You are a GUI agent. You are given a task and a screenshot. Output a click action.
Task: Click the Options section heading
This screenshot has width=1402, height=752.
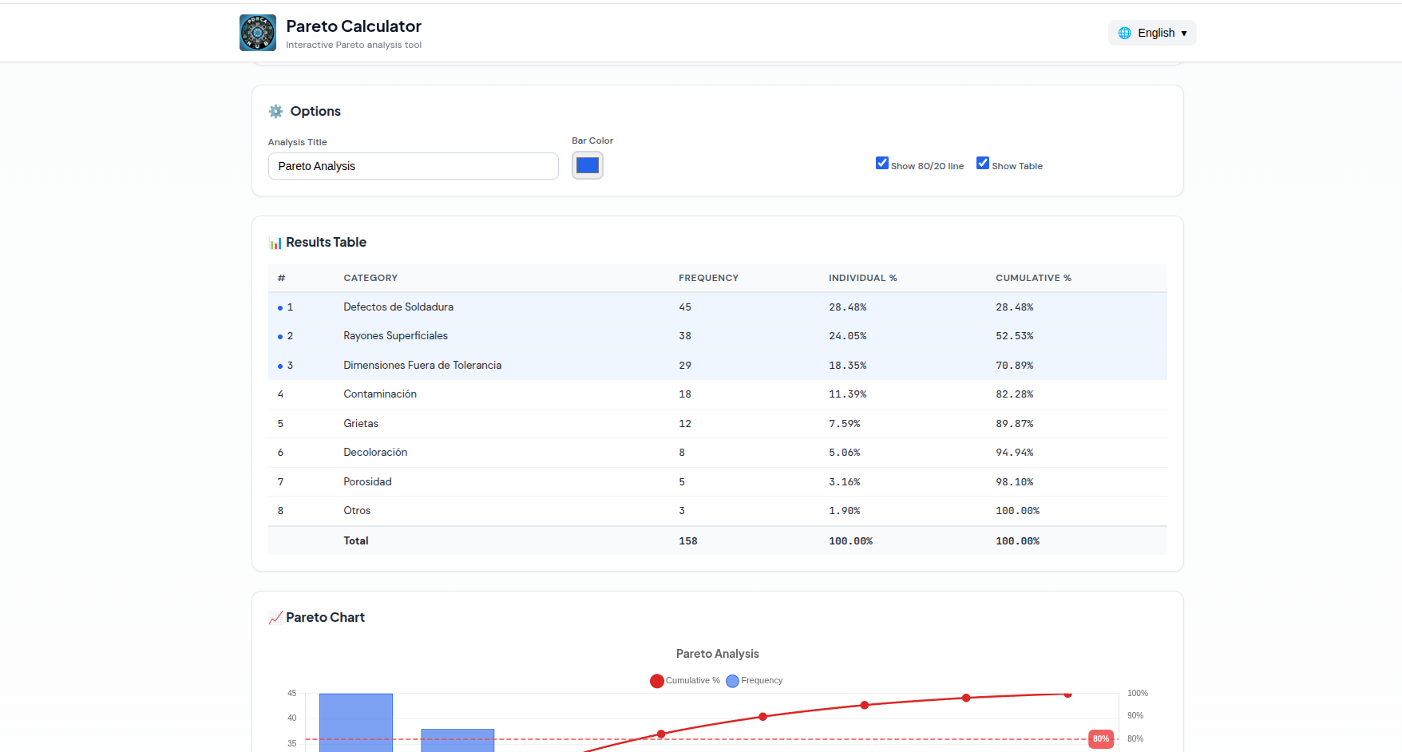tap(315, 111)
